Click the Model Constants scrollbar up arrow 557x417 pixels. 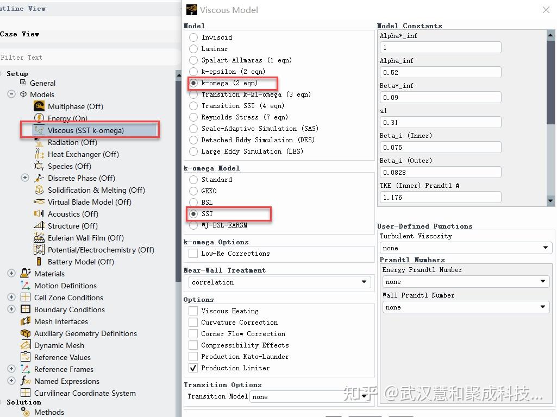(550, 35)
